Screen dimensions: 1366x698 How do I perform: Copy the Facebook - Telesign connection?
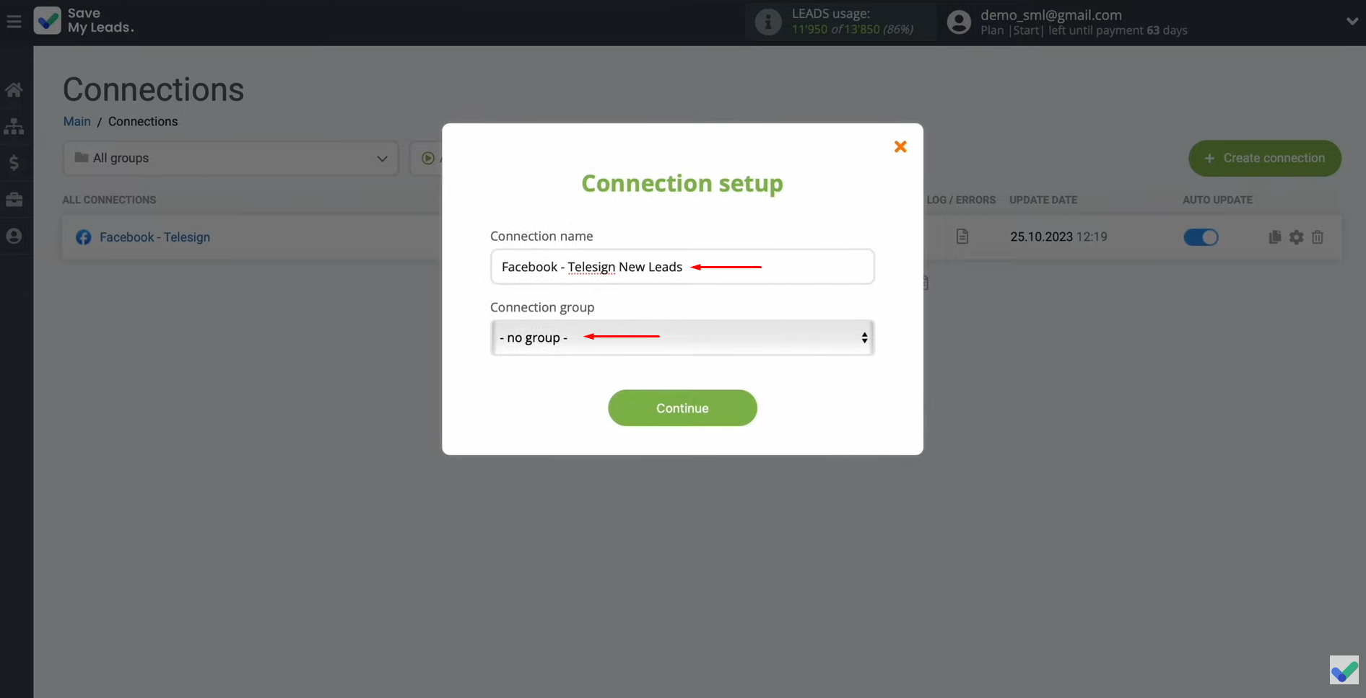(x=1274, y=237)
